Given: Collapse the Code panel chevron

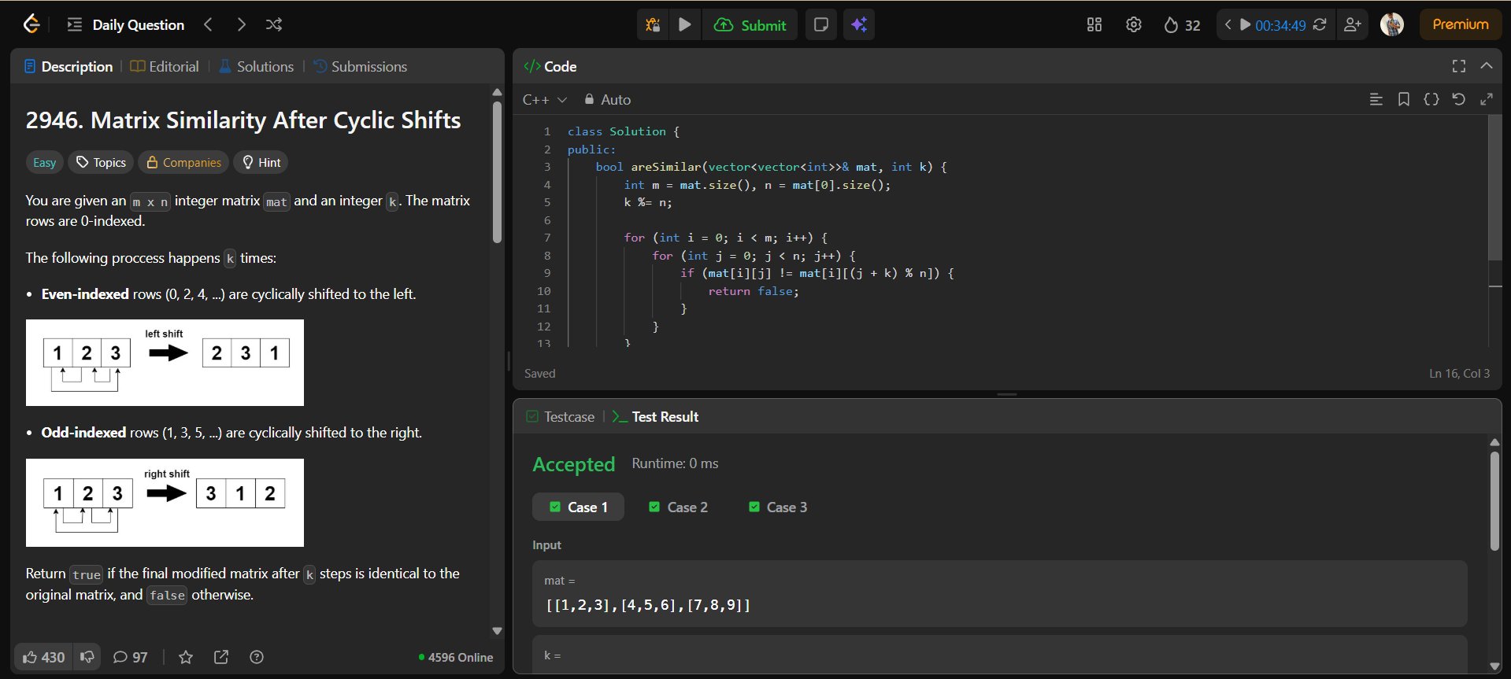Looking at the screenshot, I should 1487,66.
